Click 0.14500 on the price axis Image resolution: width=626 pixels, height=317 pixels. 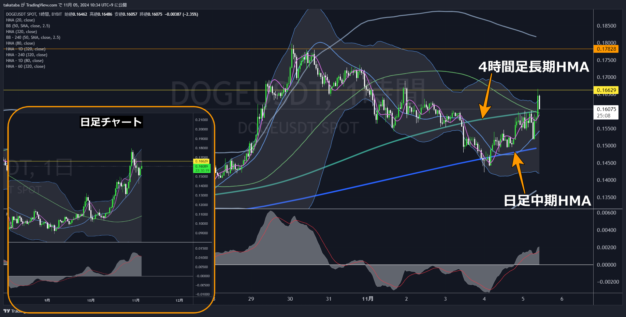point(607,163)
